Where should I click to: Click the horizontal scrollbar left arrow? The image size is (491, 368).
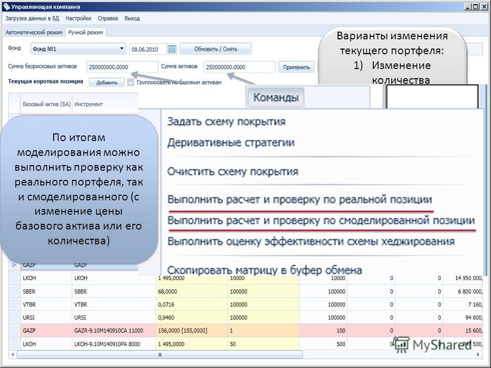coord(12,355)
